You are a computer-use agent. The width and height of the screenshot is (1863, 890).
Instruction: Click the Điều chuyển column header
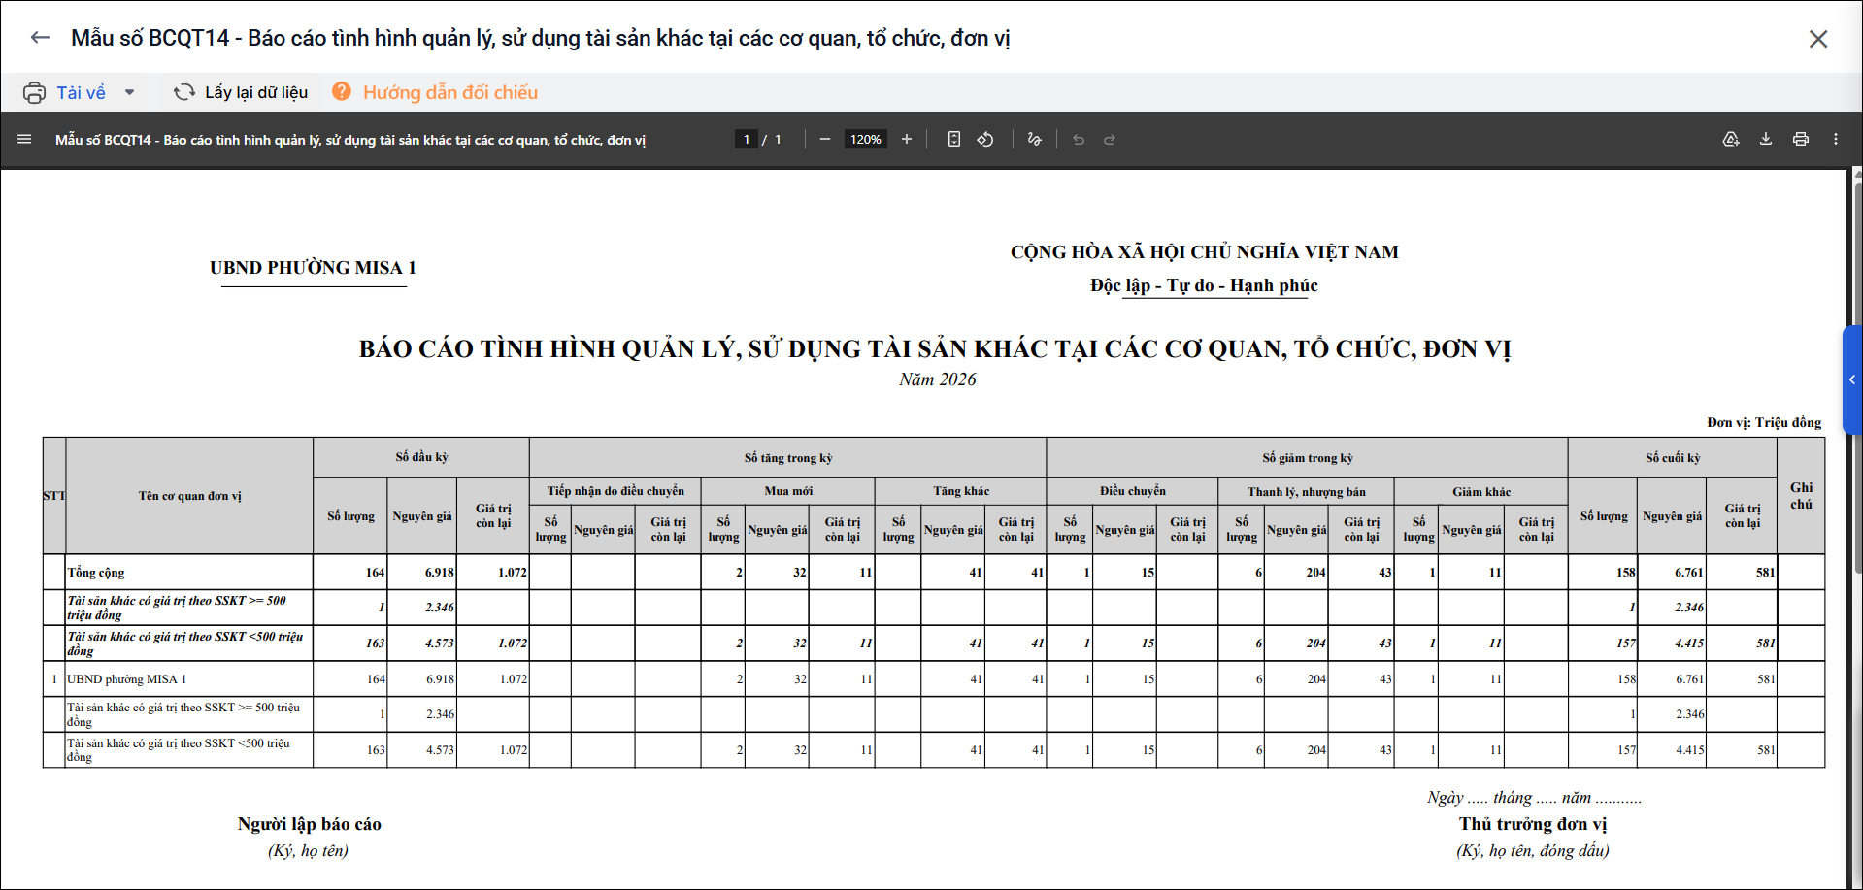(x=1133, y=491)
